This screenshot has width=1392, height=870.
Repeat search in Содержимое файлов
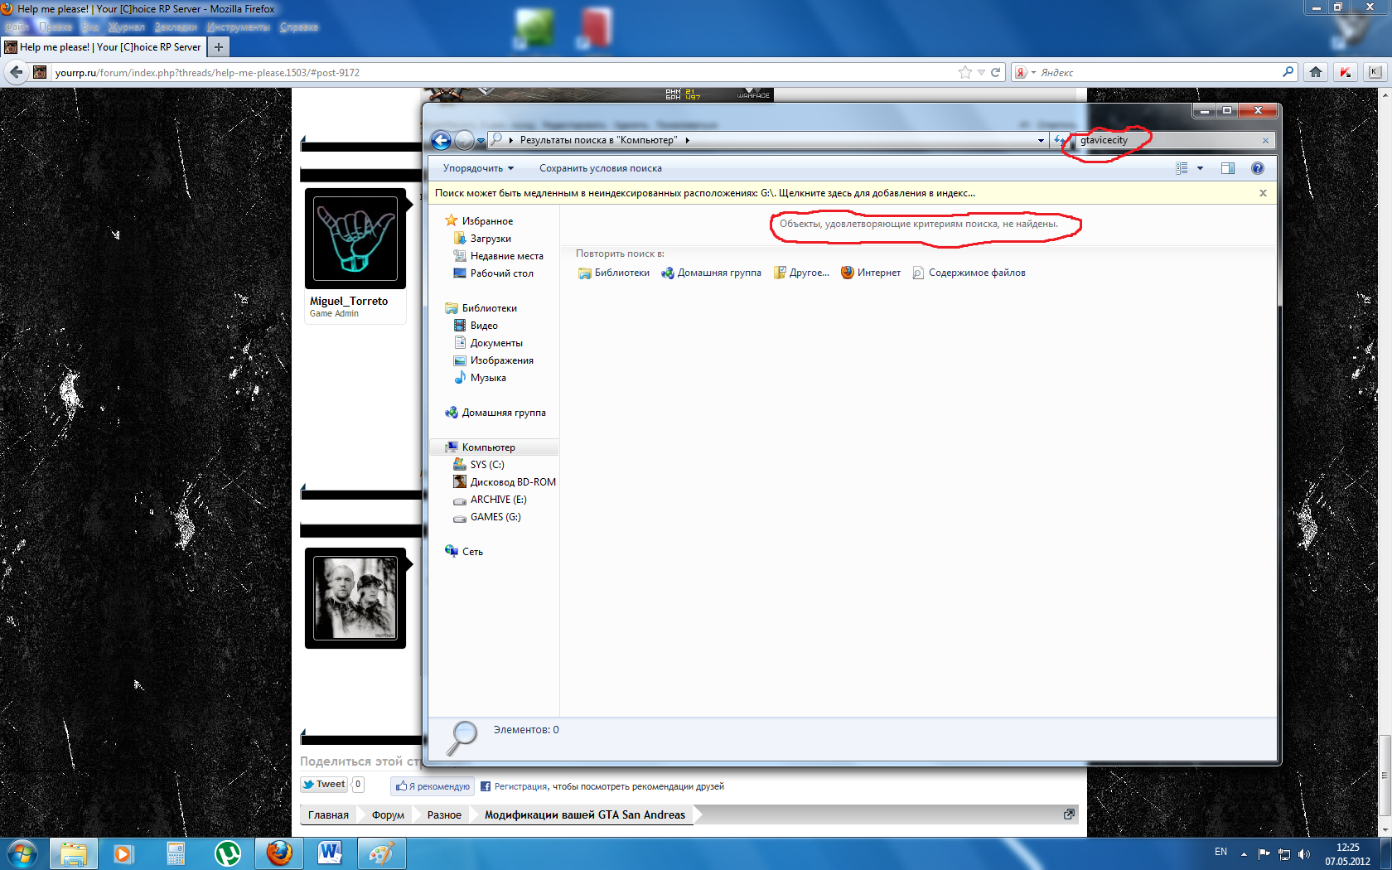[969, 273]
